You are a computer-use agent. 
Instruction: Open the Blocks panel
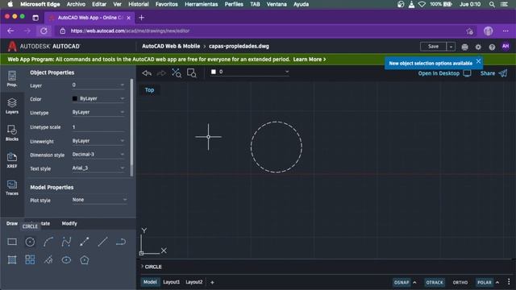click(12, 133)
